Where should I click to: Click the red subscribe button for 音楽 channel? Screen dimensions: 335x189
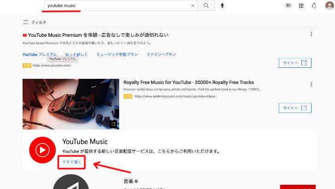[x=298, y=187]
